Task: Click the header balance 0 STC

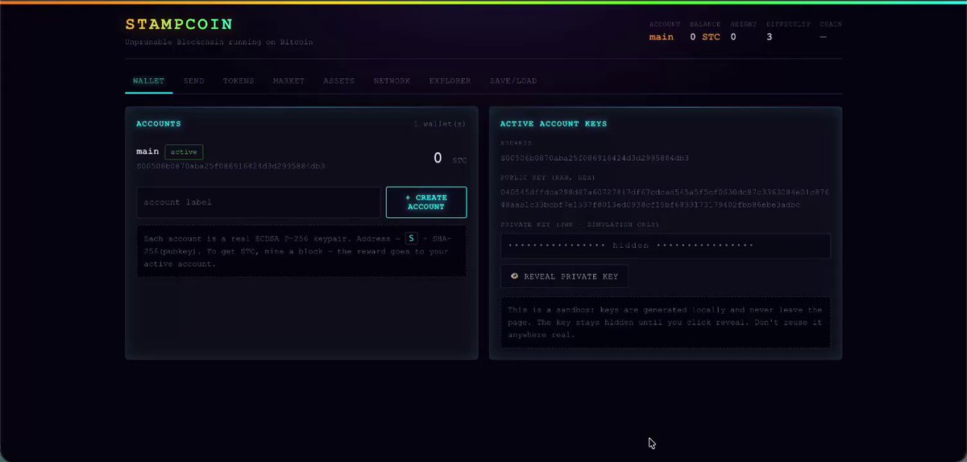Action: tap(705, 37)
